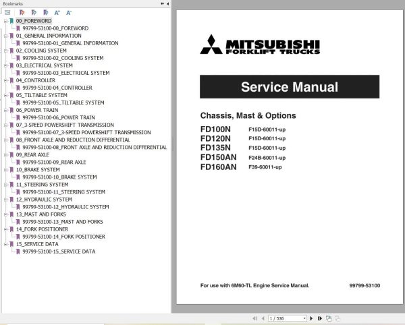
Task: Go to the first page of the document
Action: tap(254, 318)
